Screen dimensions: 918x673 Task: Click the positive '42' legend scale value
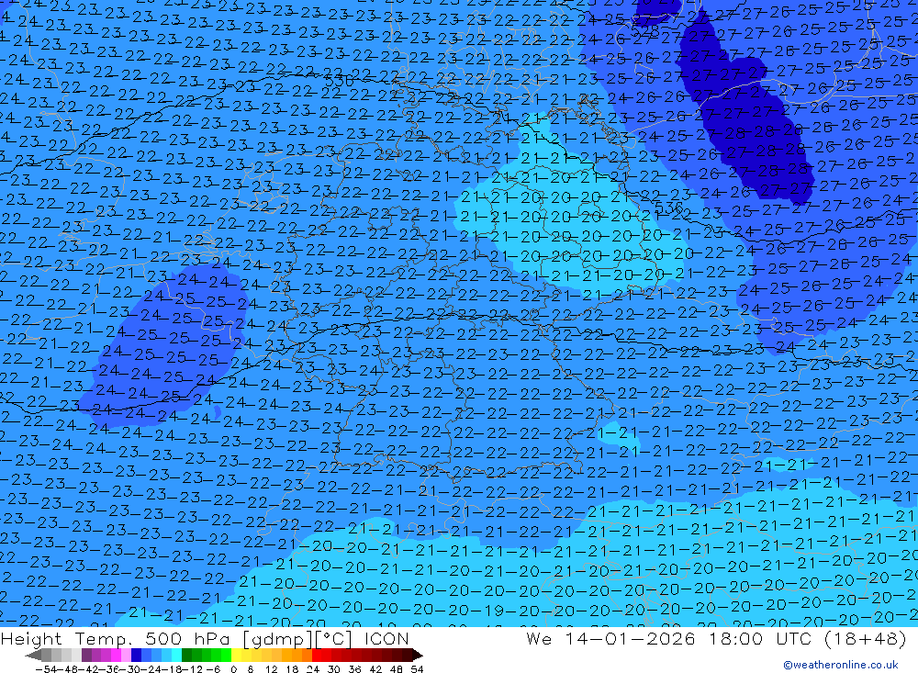[x=375, y=669]
